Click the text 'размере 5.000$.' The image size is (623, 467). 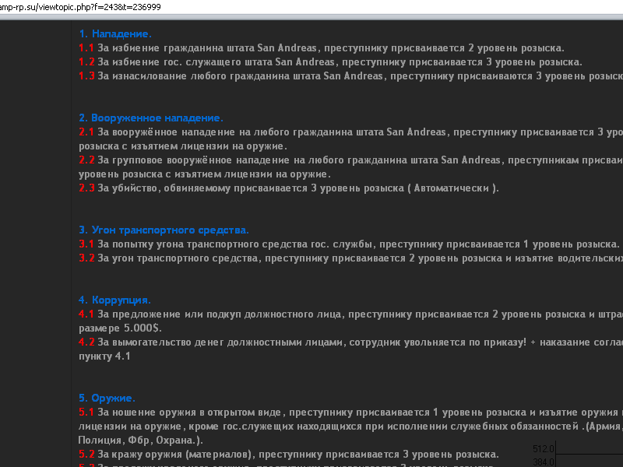click(120, 328)
